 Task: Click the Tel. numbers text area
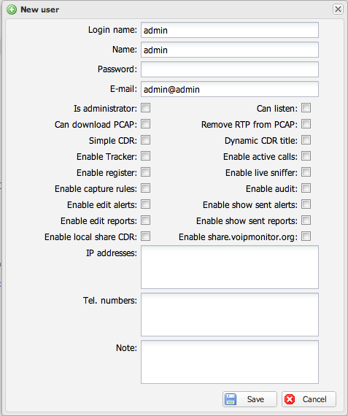[230, 315]
